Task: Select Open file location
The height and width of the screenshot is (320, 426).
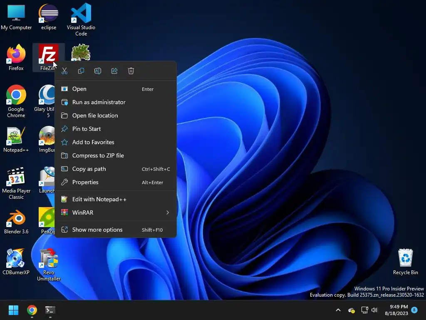Action: 116,116
